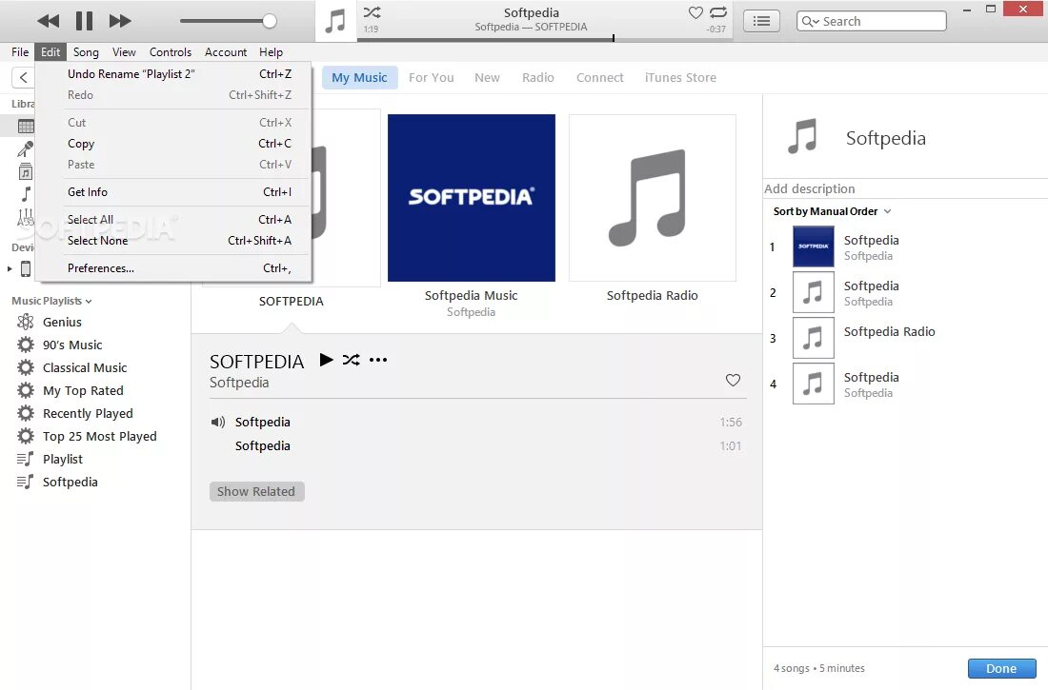Pause the currently playing song

coord(84,21)
